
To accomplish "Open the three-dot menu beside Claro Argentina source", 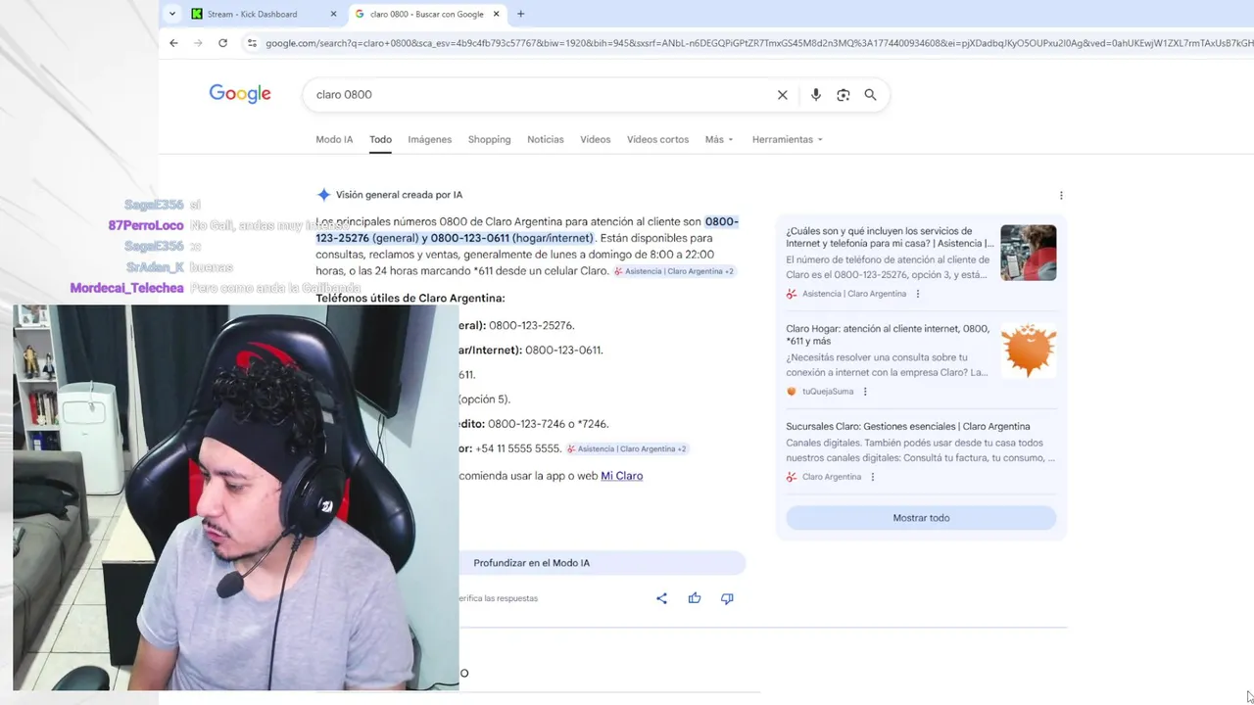I will [873, 477].
